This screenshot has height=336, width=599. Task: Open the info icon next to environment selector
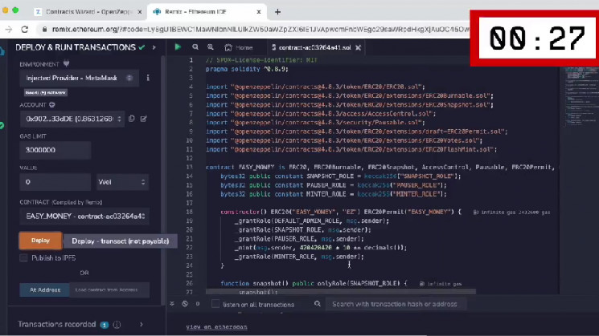[x=148, y=78]
